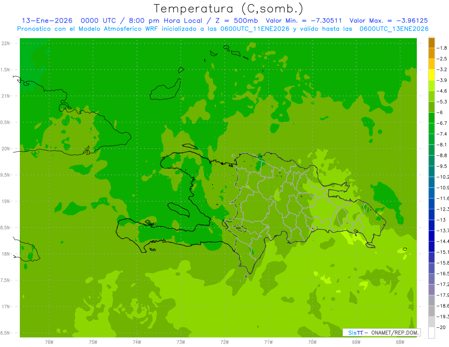Click the '-14.4' color bar value

click(x=443, y=241)
